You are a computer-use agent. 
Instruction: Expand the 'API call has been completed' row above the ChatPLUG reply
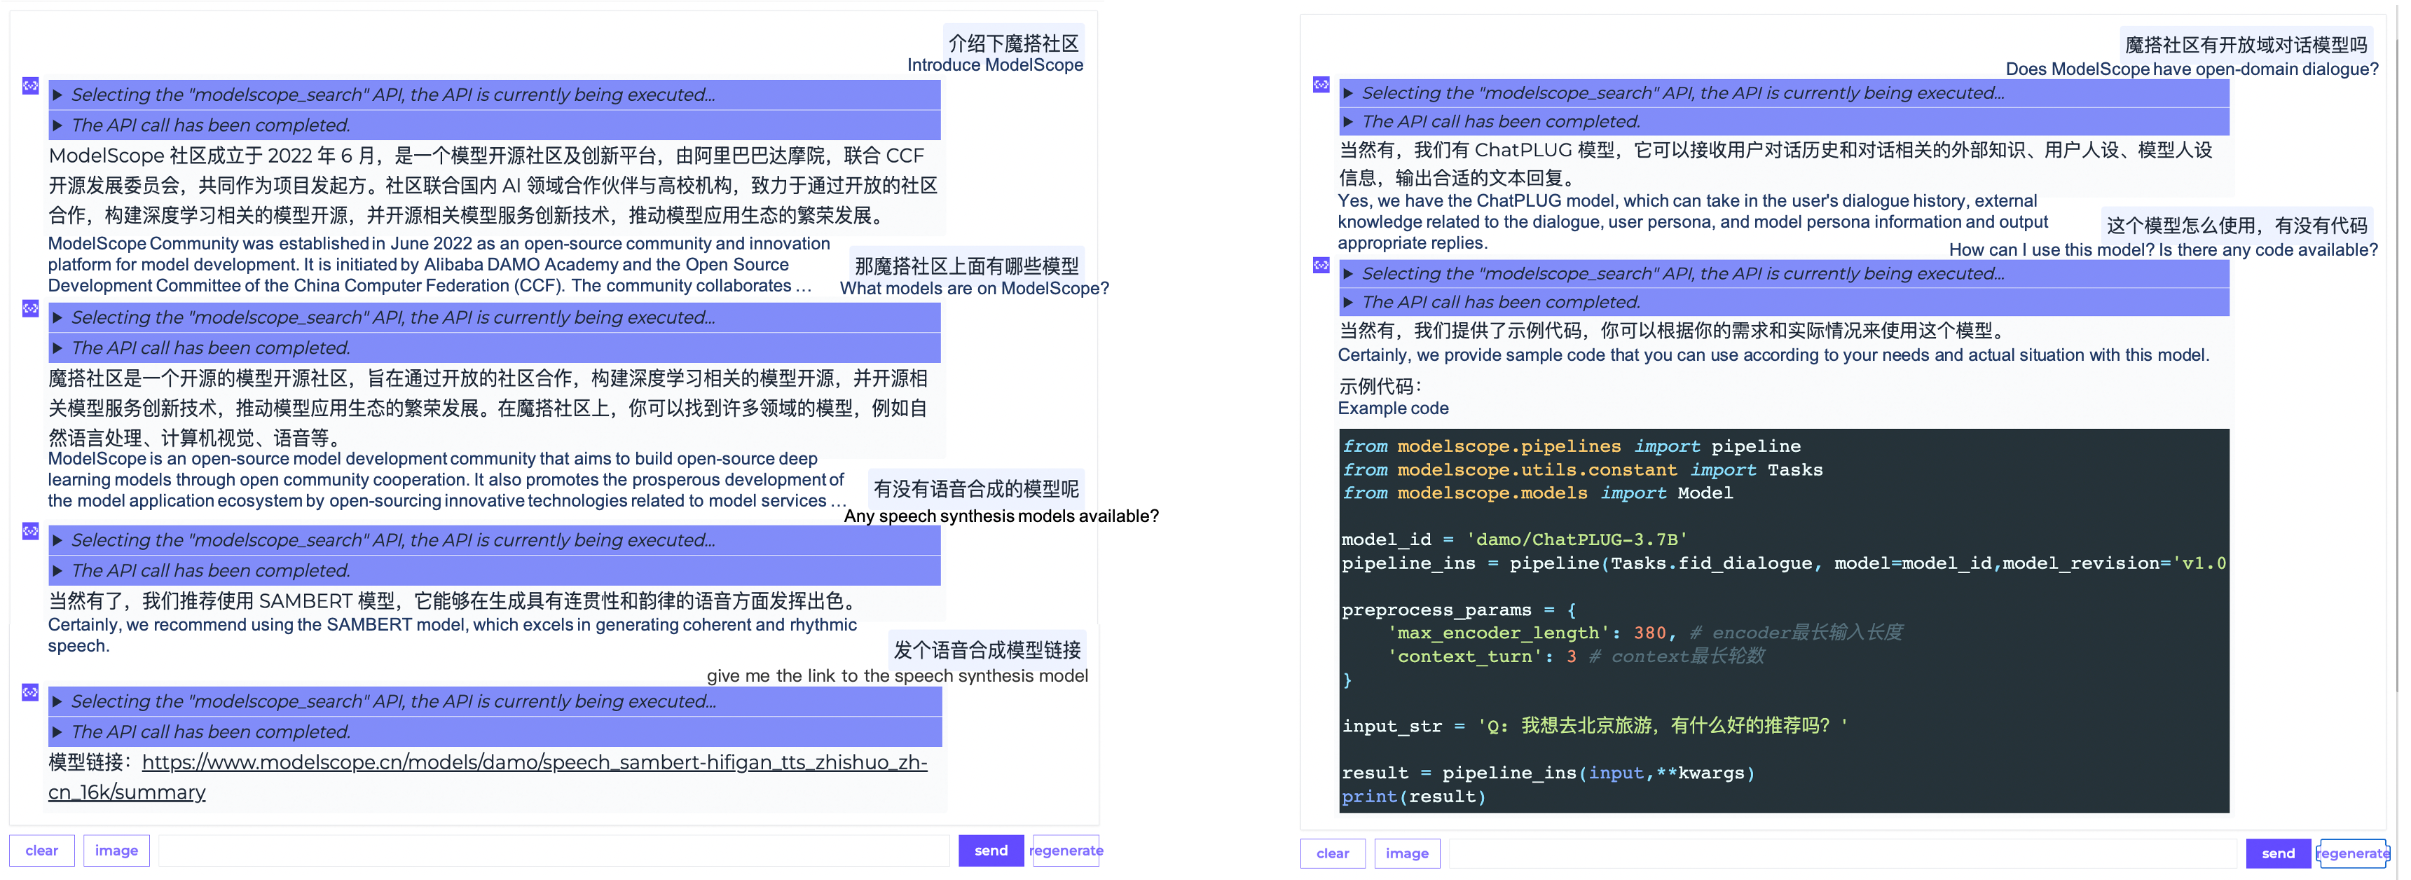tap(1784, 122)
